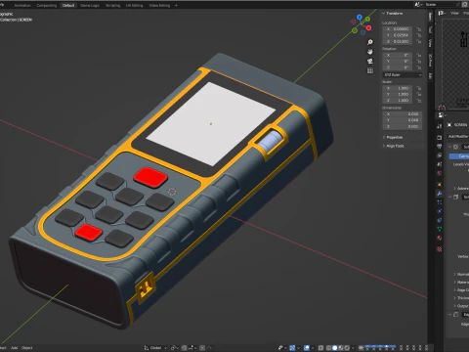The width and height of the screenshot is (469, 352).
Task: Toggle Rotation X lock
Action: tap(419, 55)
